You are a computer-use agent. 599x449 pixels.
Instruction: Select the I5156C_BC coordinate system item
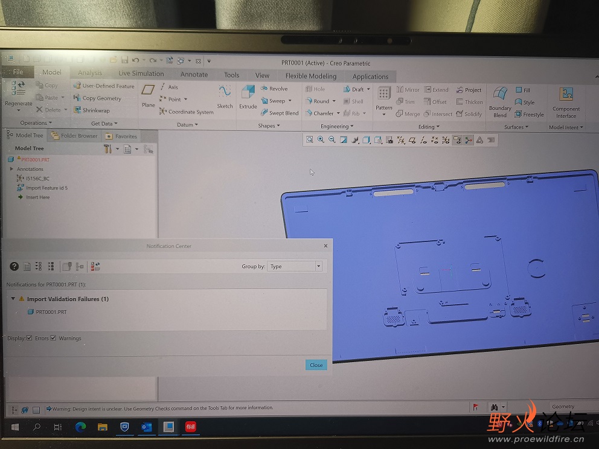point(33,178)
